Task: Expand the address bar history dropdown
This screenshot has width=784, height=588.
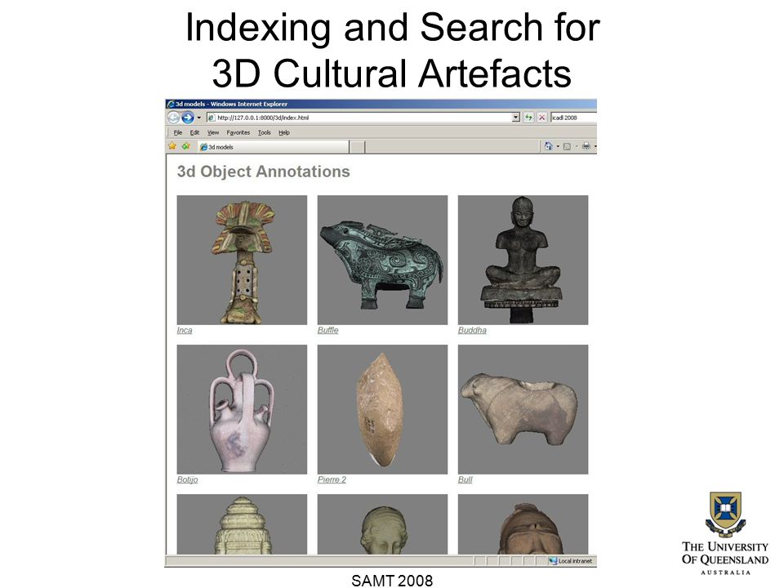Action: click(x=516, y=118)
